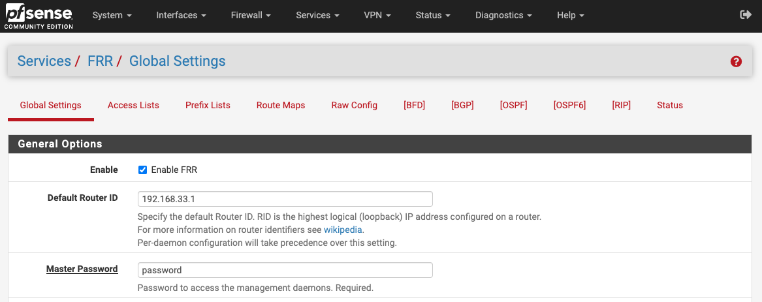Open the Services menu
This screenshot has height=302, width=762.
click(x=317, y=15)
